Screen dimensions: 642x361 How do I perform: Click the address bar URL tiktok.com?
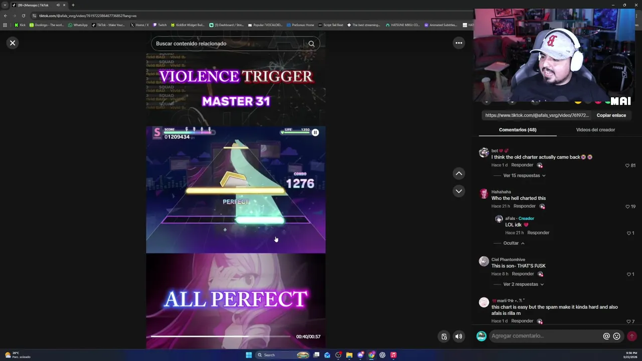[x=88, y=16]
